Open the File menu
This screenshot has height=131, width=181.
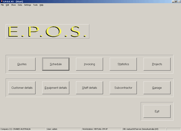click(x=2, y=5)
